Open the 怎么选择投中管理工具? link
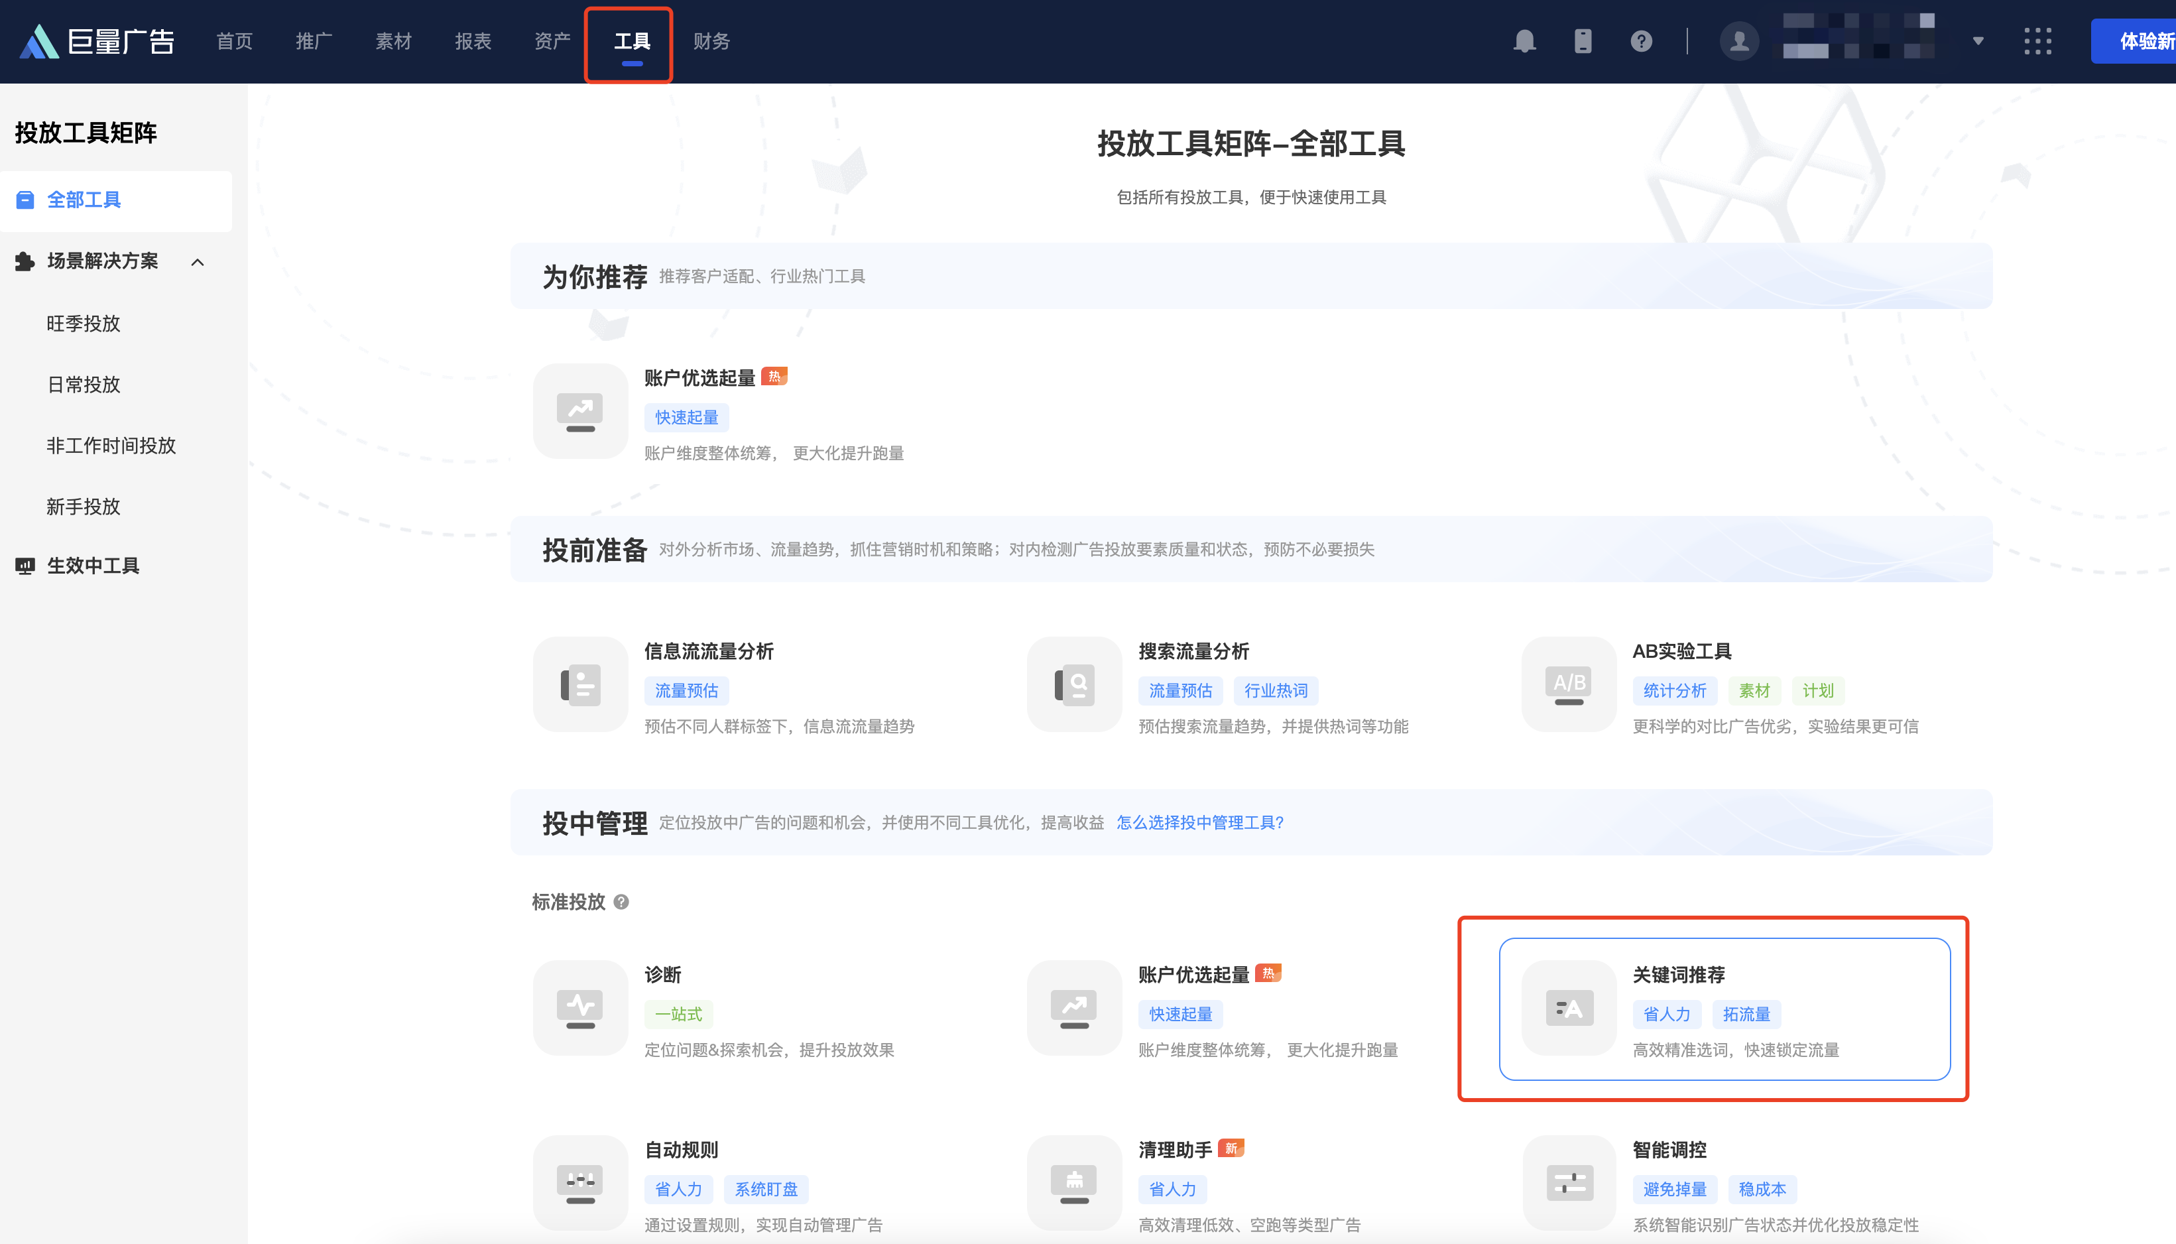Image resolution: width=2176 pixels, height=1244 pixels. [1200, 823]
